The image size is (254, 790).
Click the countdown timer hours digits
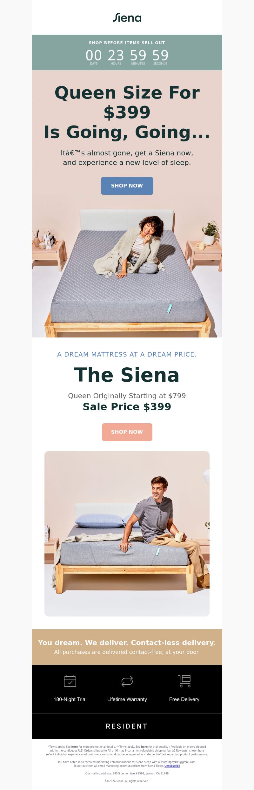(x=116, y=55)
